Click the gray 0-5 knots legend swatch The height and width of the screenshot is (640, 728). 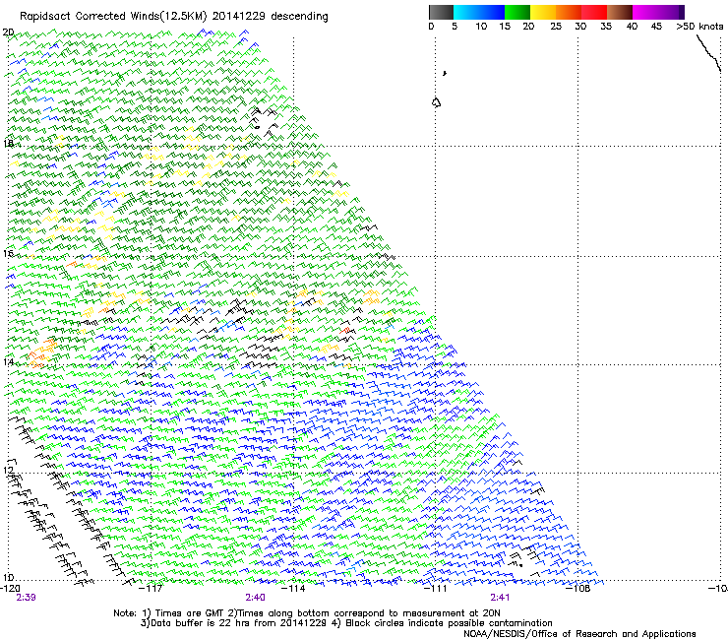441,12
